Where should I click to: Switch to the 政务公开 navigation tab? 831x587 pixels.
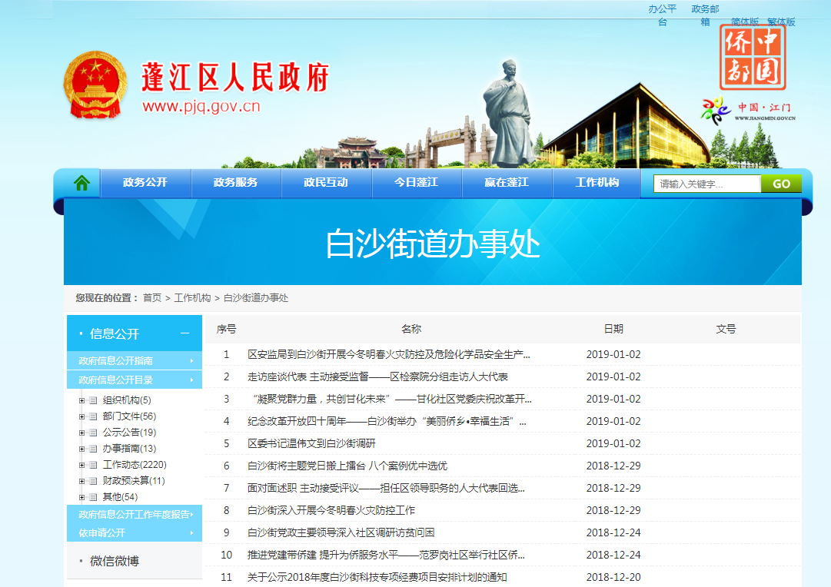point(145,183)
